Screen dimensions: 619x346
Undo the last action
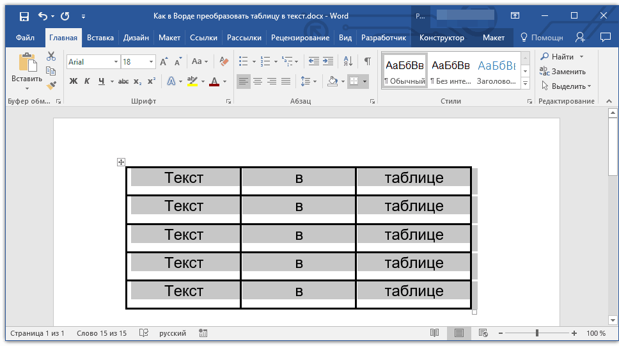43,16
